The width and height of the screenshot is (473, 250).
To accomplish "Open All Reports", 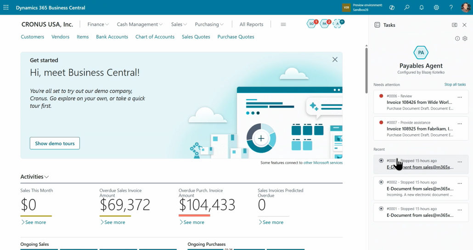I will [x=251, y=24].
